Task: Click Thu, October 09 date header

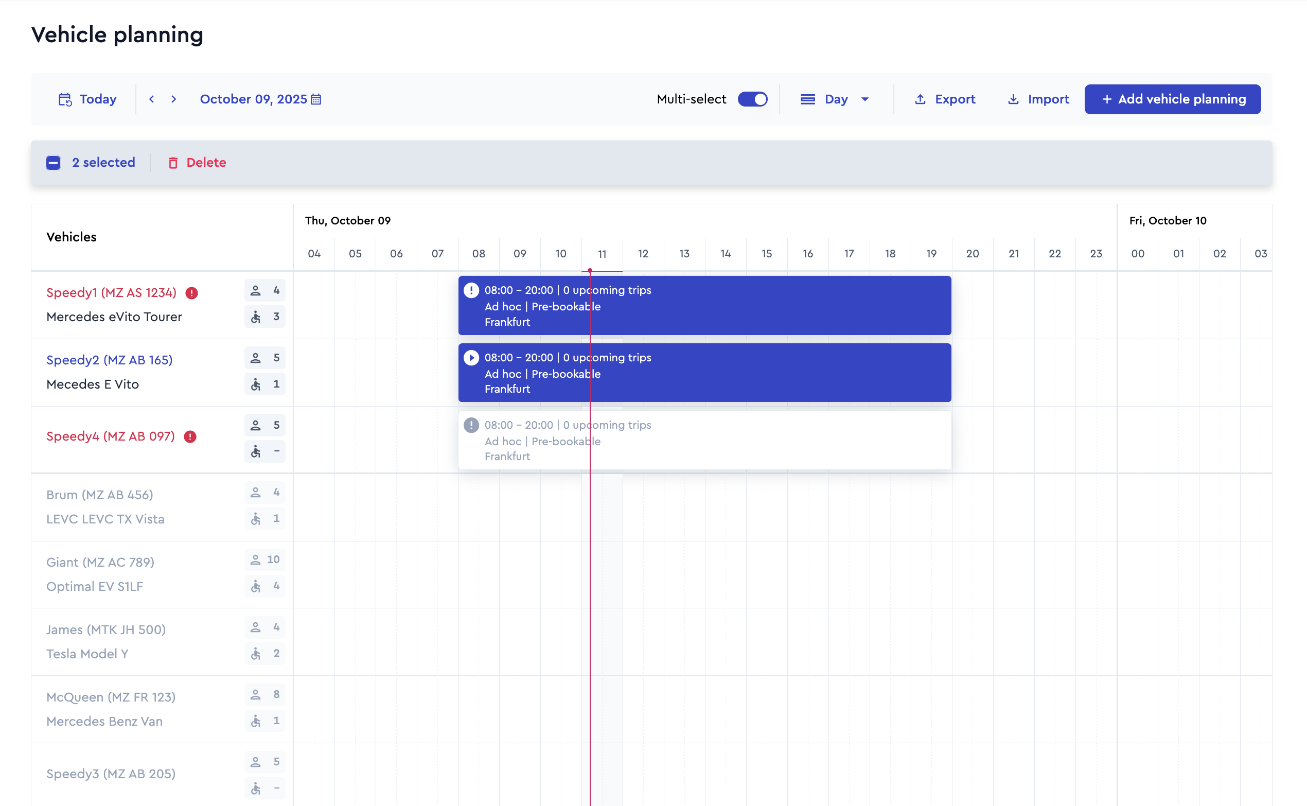Action: (347, 221)
